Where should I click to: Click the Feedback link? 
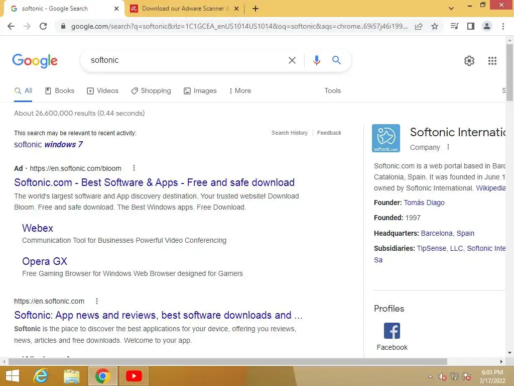click(x=329, y=133)
